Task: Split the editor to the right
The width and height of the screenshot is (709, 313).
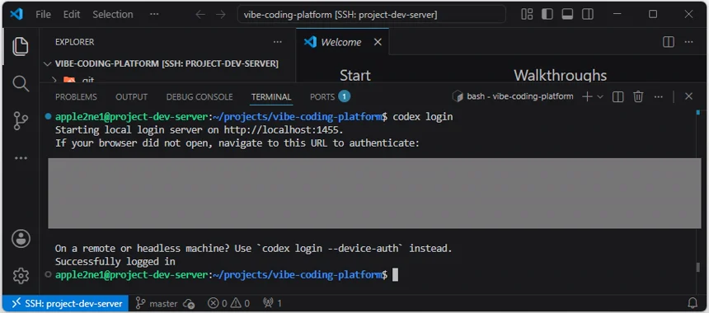Action: pyautogui.click(x=669, y=42)
